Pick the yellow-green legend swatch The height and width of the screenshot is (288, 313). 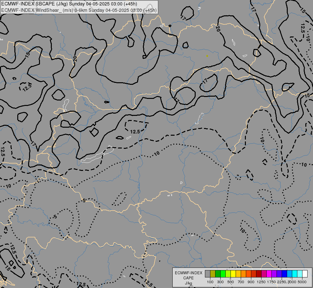pos(228,274)
